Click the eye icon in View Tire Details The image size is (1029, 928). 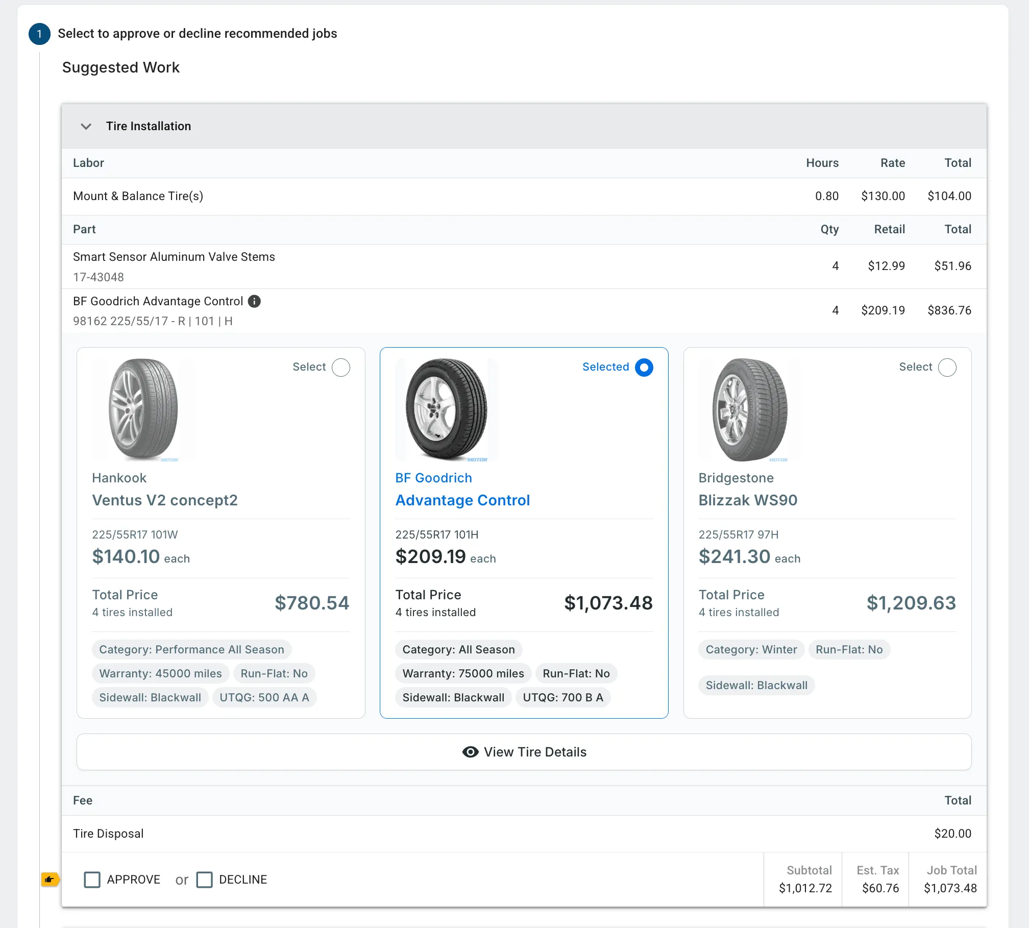pyautogui.click(x=470, y=752)
